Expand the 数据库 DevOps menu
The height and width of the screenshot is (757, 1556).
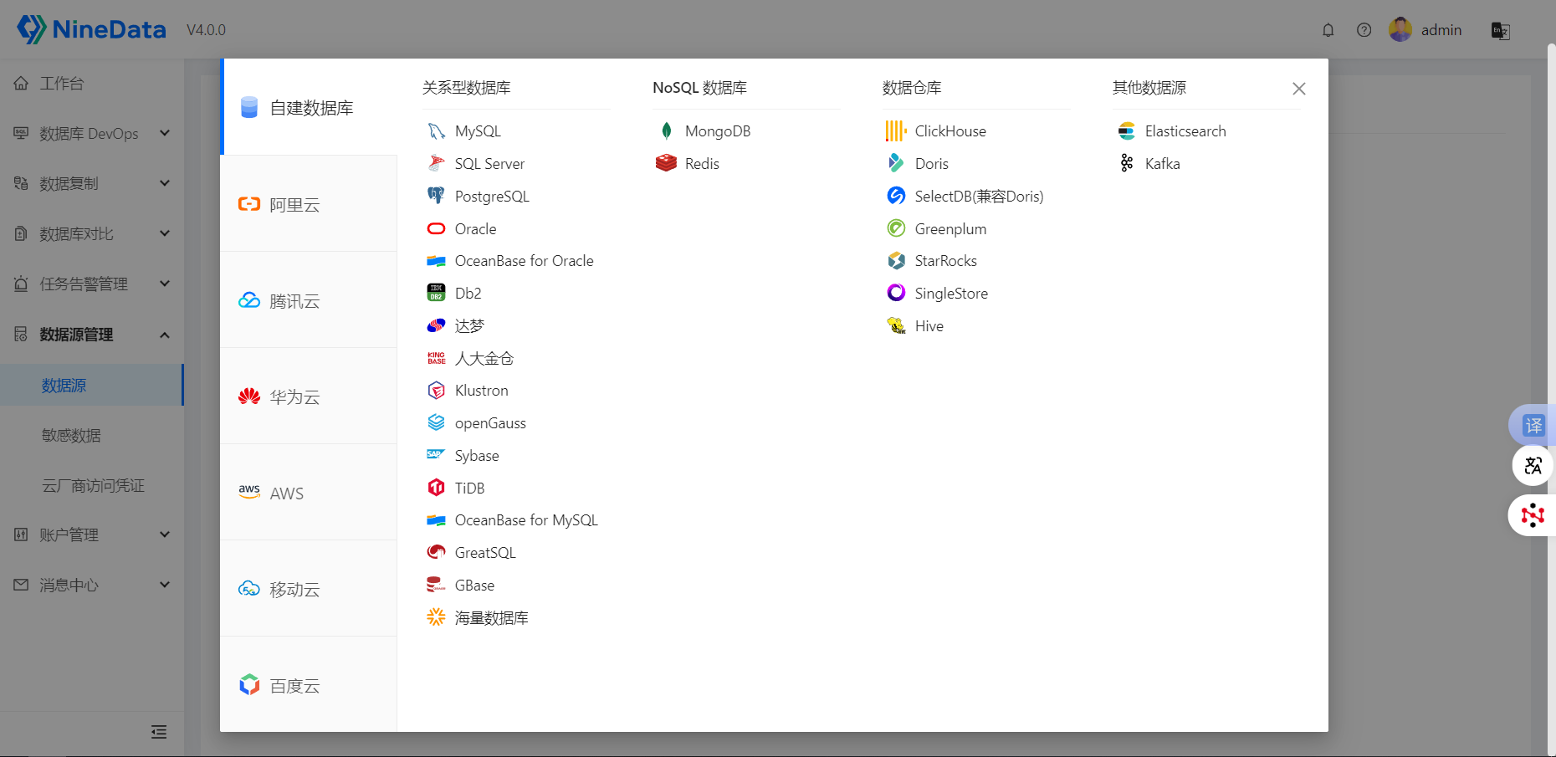point(92,134)
